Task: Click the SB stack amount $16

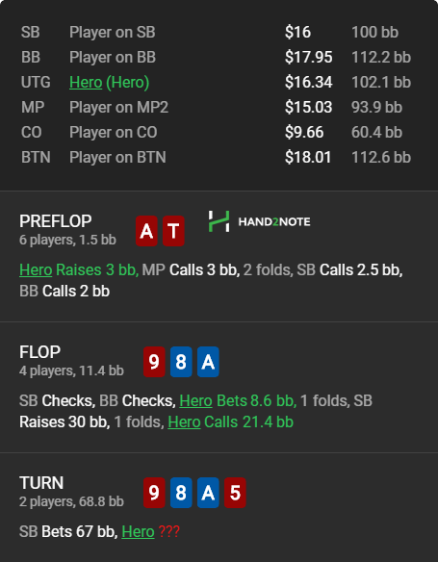Action: coord(297,32)
